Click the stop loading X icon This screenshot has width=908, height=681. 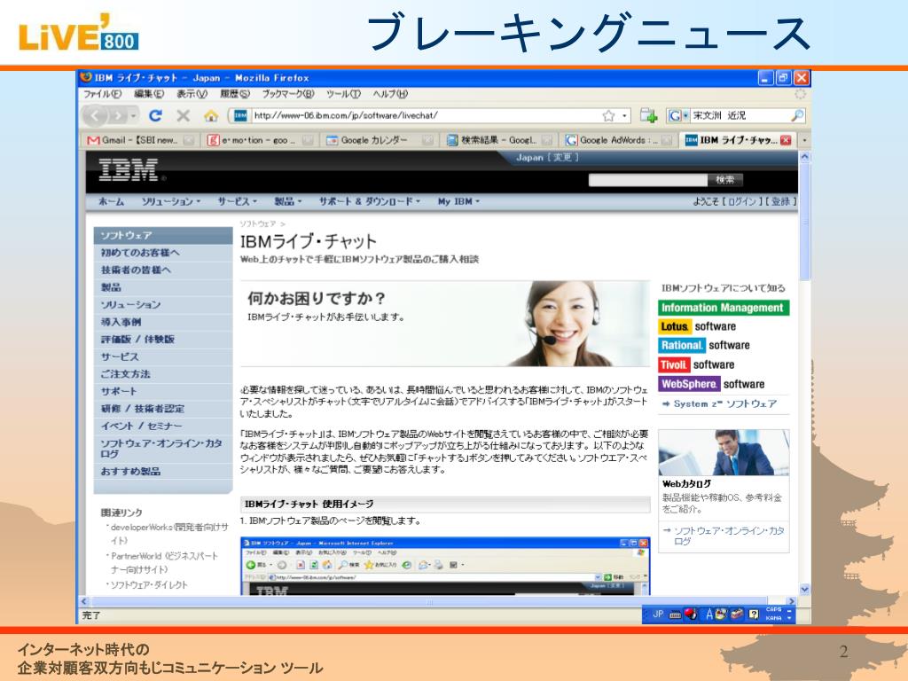click(183, 116)
